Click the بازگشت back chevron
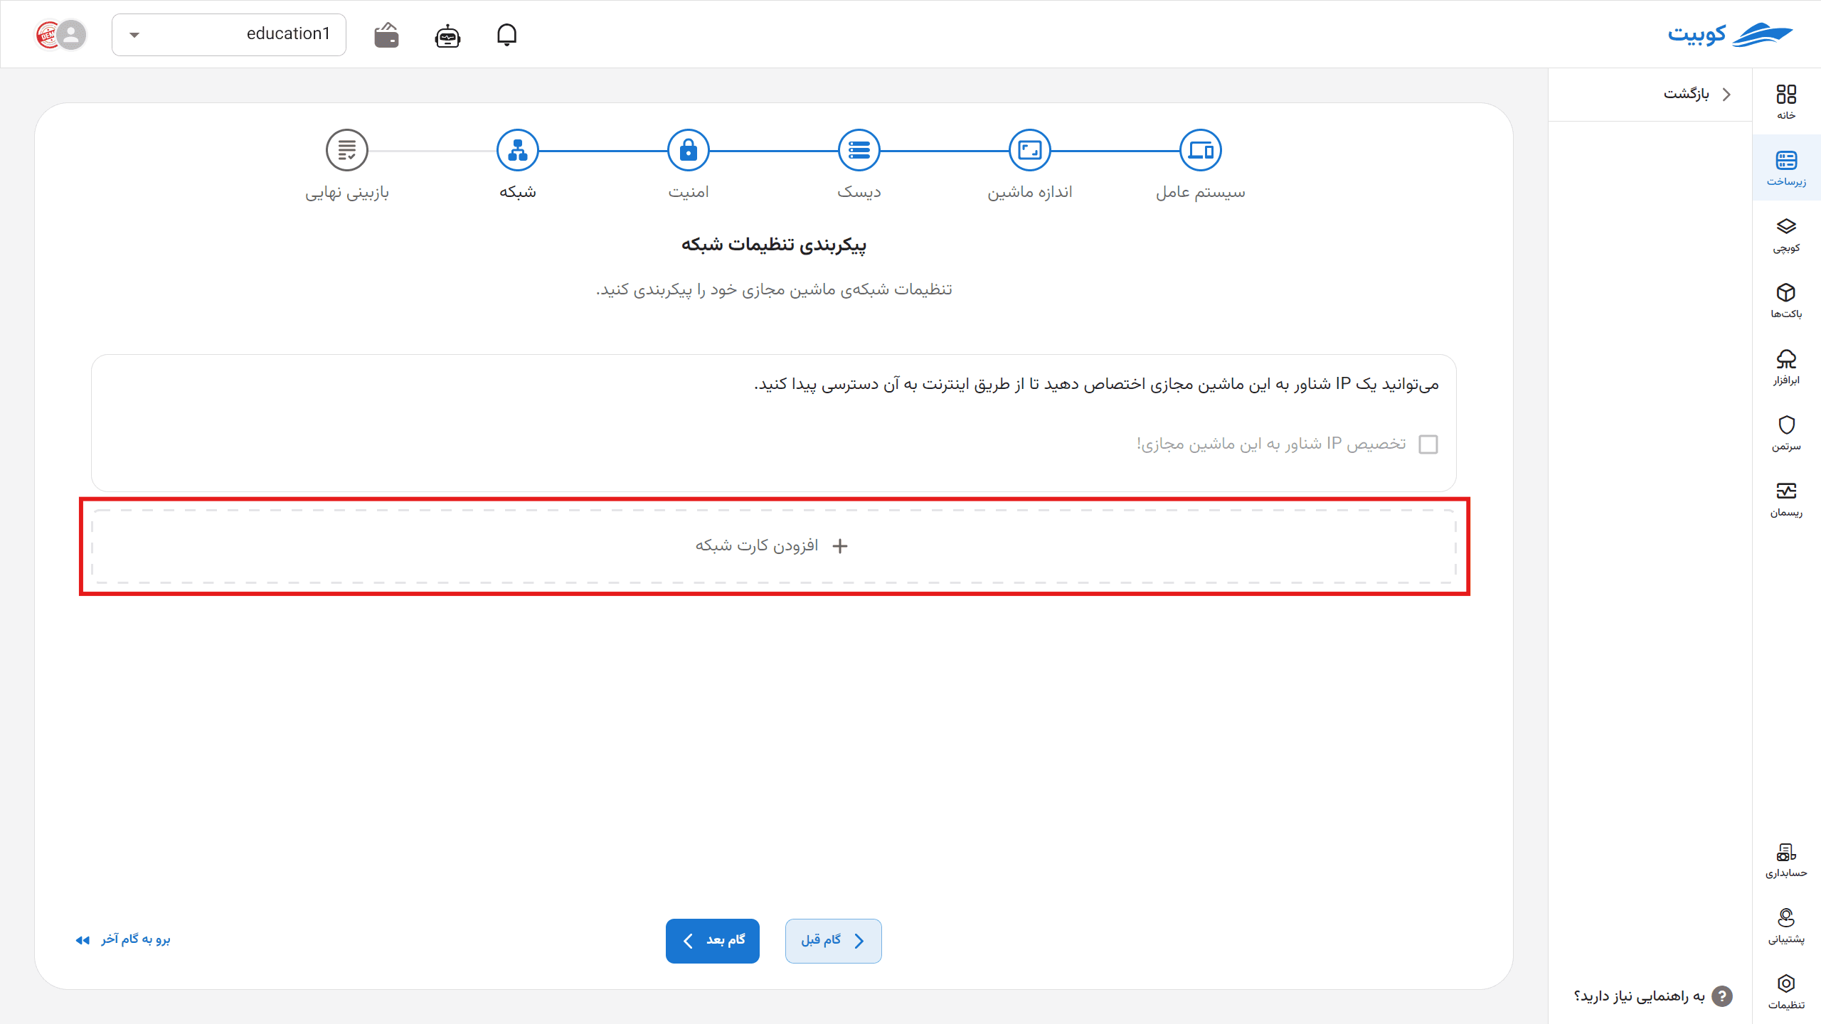 tap(1726, 94)
